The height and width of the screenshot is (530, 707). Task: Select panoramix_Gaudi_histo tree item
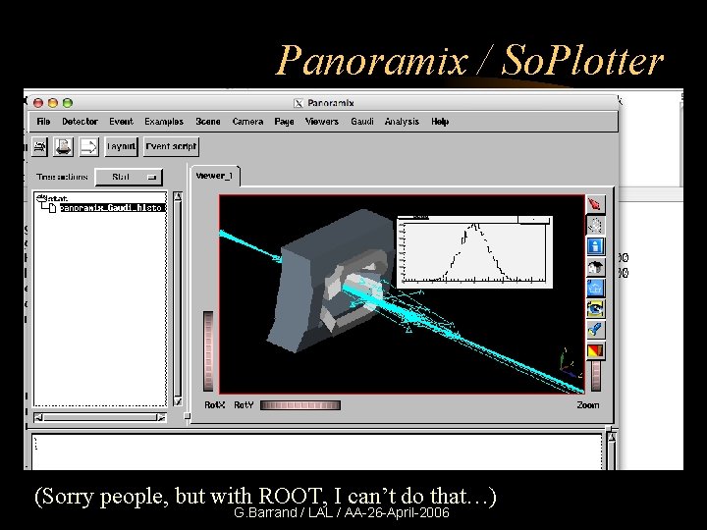(111, 208)
